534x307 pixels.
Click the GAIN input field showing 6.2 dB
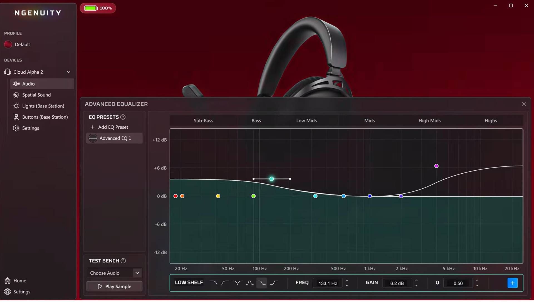coord(397,283)
